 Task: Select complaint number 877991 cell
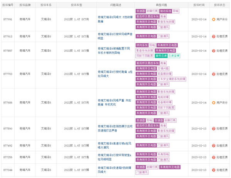click(8, 19)
